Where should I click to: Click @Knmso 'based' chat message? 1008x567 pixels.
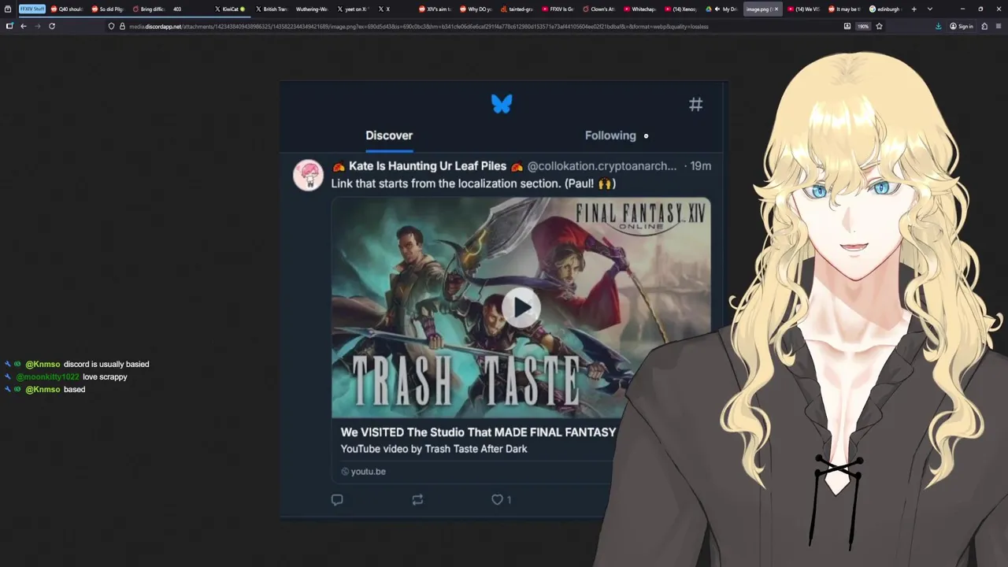tap(45, 390)
